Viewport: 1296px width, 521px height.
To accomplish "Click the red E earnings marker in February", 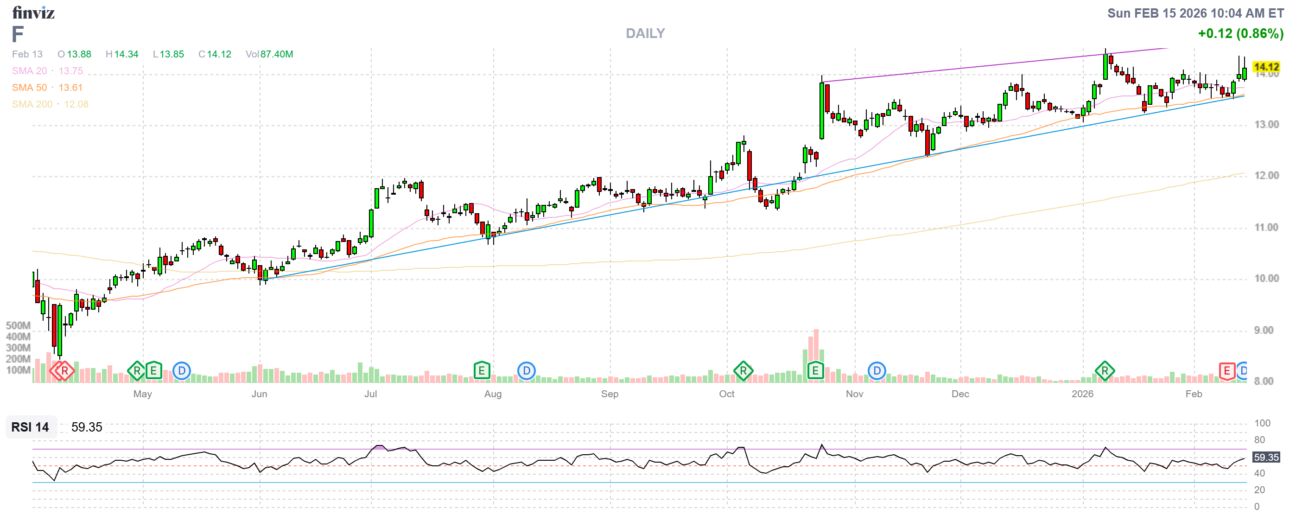I will click(1226, 371).
